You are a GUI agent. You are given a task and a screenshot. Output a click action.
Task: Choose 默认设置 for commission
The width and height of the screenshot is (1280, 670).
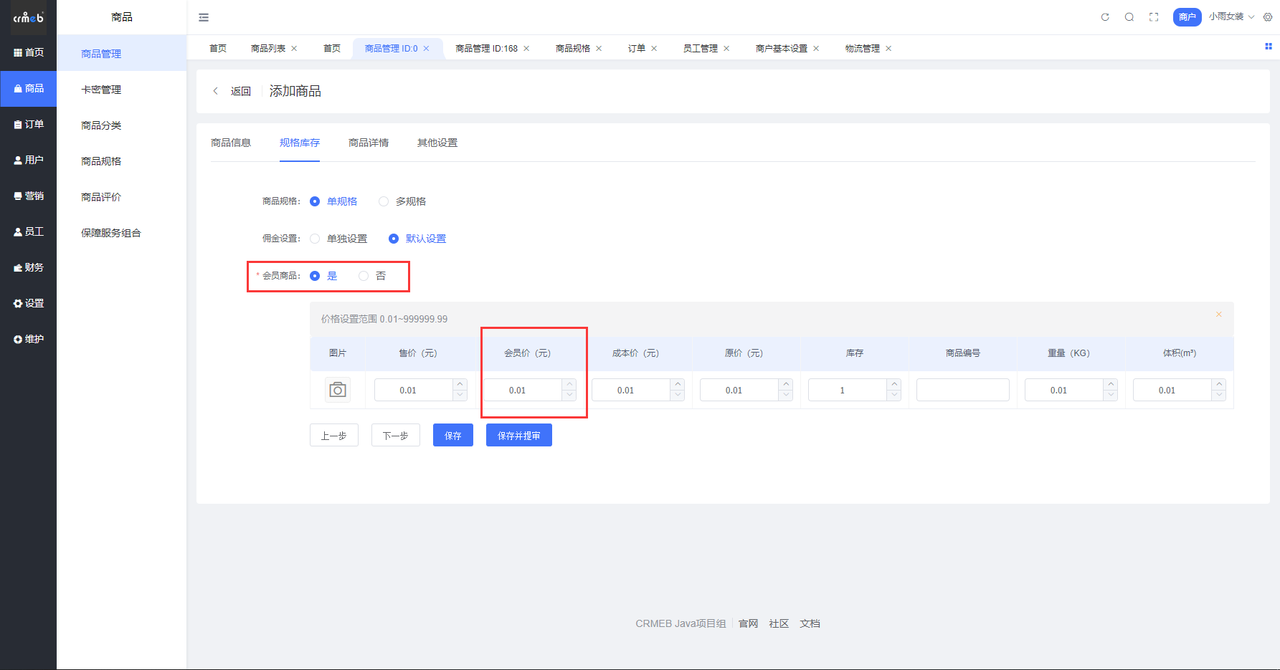point(417,239)
